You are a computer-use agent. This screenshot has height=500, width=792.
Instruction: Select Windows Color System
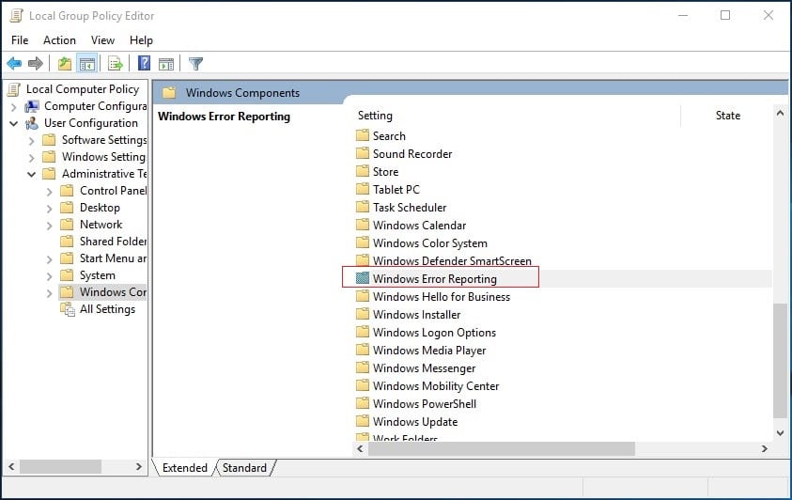click(430, 242)
